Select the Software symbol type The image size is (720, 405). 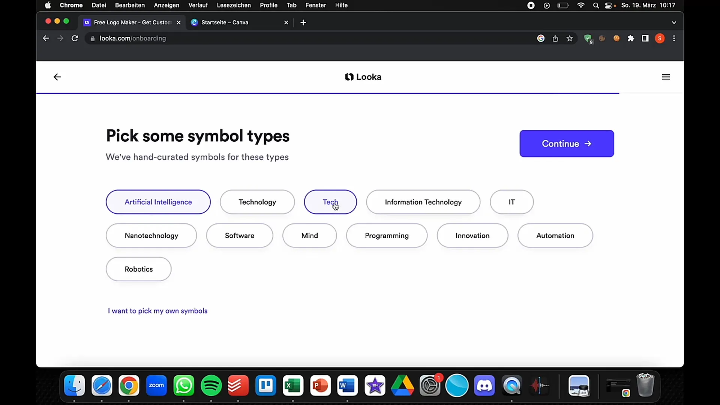(x=239, y=235)
